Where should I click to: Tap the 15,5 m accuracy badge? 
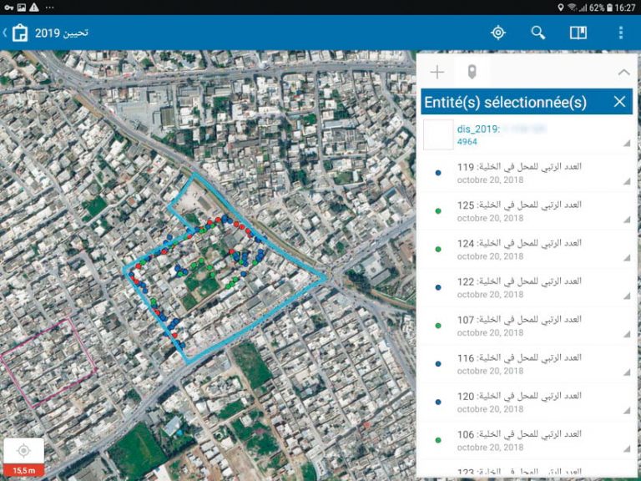tap(23, 470)
